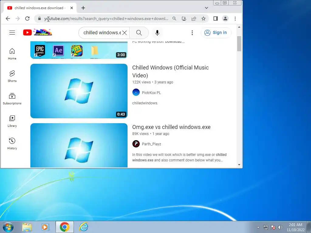This screenshot has width=311, height=233.
Task: Click the Show desktop strip after the clock
Action: pyautogui.click(x=309, y=227)
